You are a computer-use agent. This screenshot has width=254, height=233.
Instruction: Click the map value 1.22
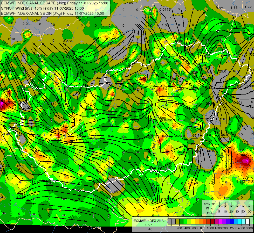click(x=248, y=7)
